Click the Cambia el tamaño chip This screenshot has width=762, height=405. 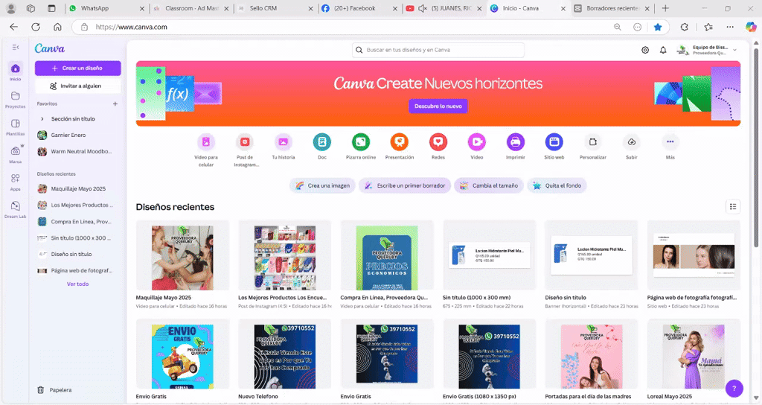click(x=489, y=185)
